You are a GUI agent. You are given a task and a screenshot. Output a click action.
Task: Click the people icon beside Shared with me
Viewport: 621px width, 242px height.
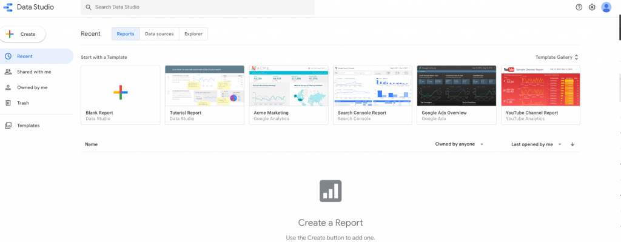click(x=8, y=72)
